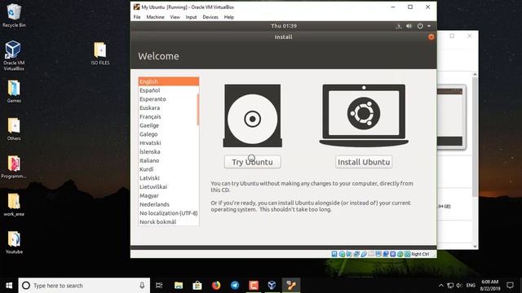Click the Ubuntu power icon in top bar

[x=420, y=26]
